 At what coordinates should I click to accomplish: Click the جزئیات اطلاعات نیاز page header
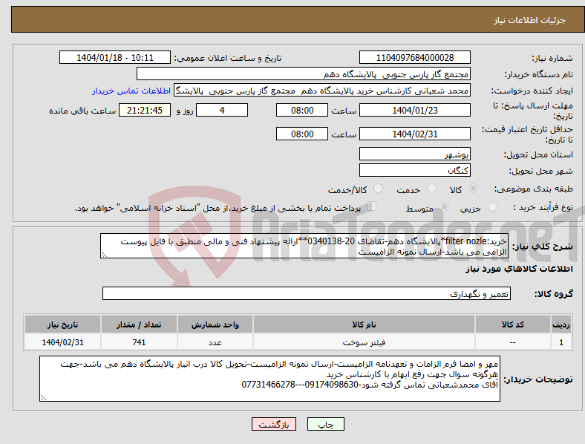pos(529,20)
